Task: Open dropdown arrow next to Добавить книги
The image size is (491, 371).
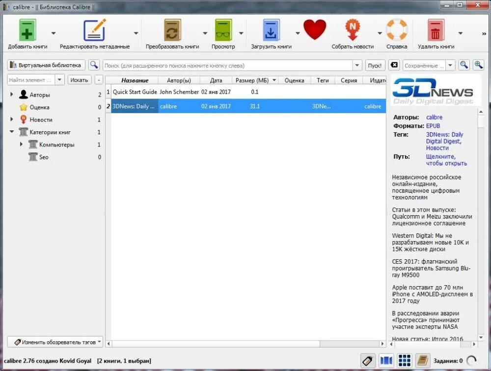Action: [53, 33]
